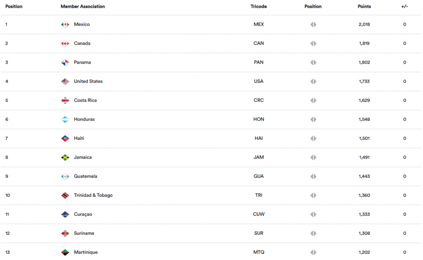
Task: Click the position change arrows for Mexico
Action: pos(313,25)
